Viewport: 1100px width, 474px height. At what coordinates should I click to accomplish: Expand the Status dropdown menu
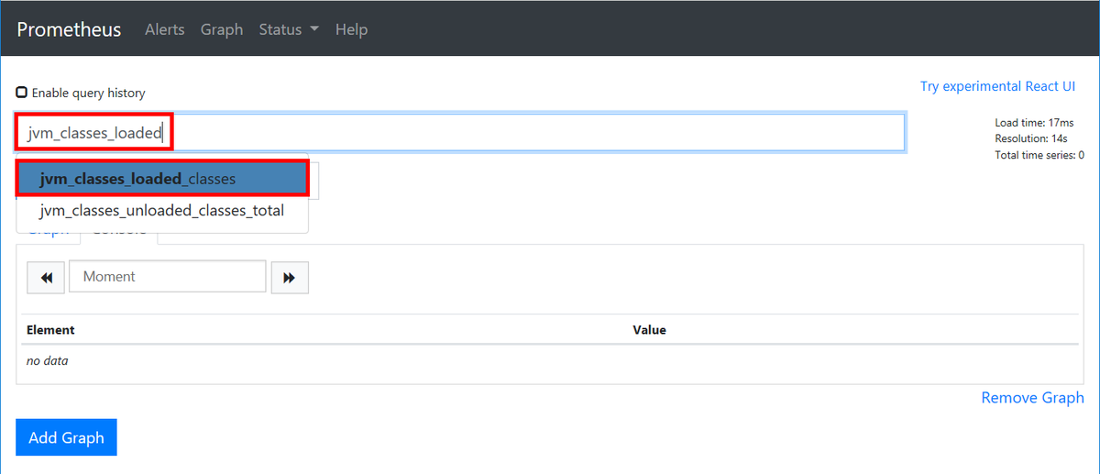tap(289, 29)
